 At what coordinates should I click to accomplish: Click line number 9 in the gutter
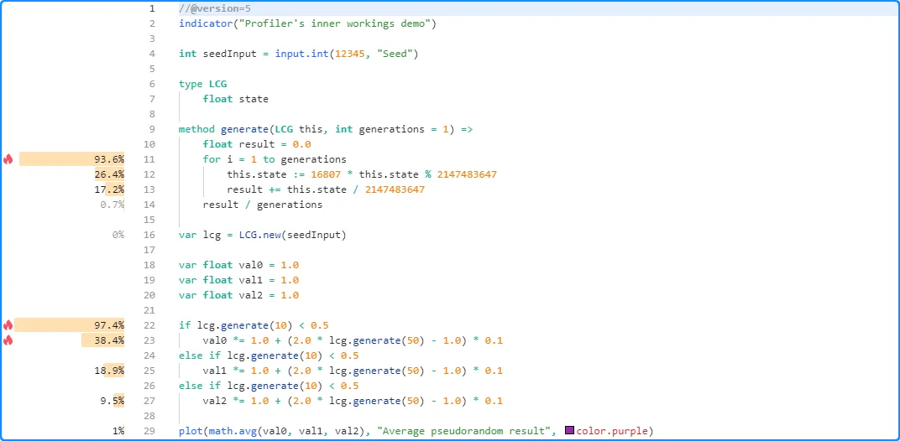click(x=151, y=129)
